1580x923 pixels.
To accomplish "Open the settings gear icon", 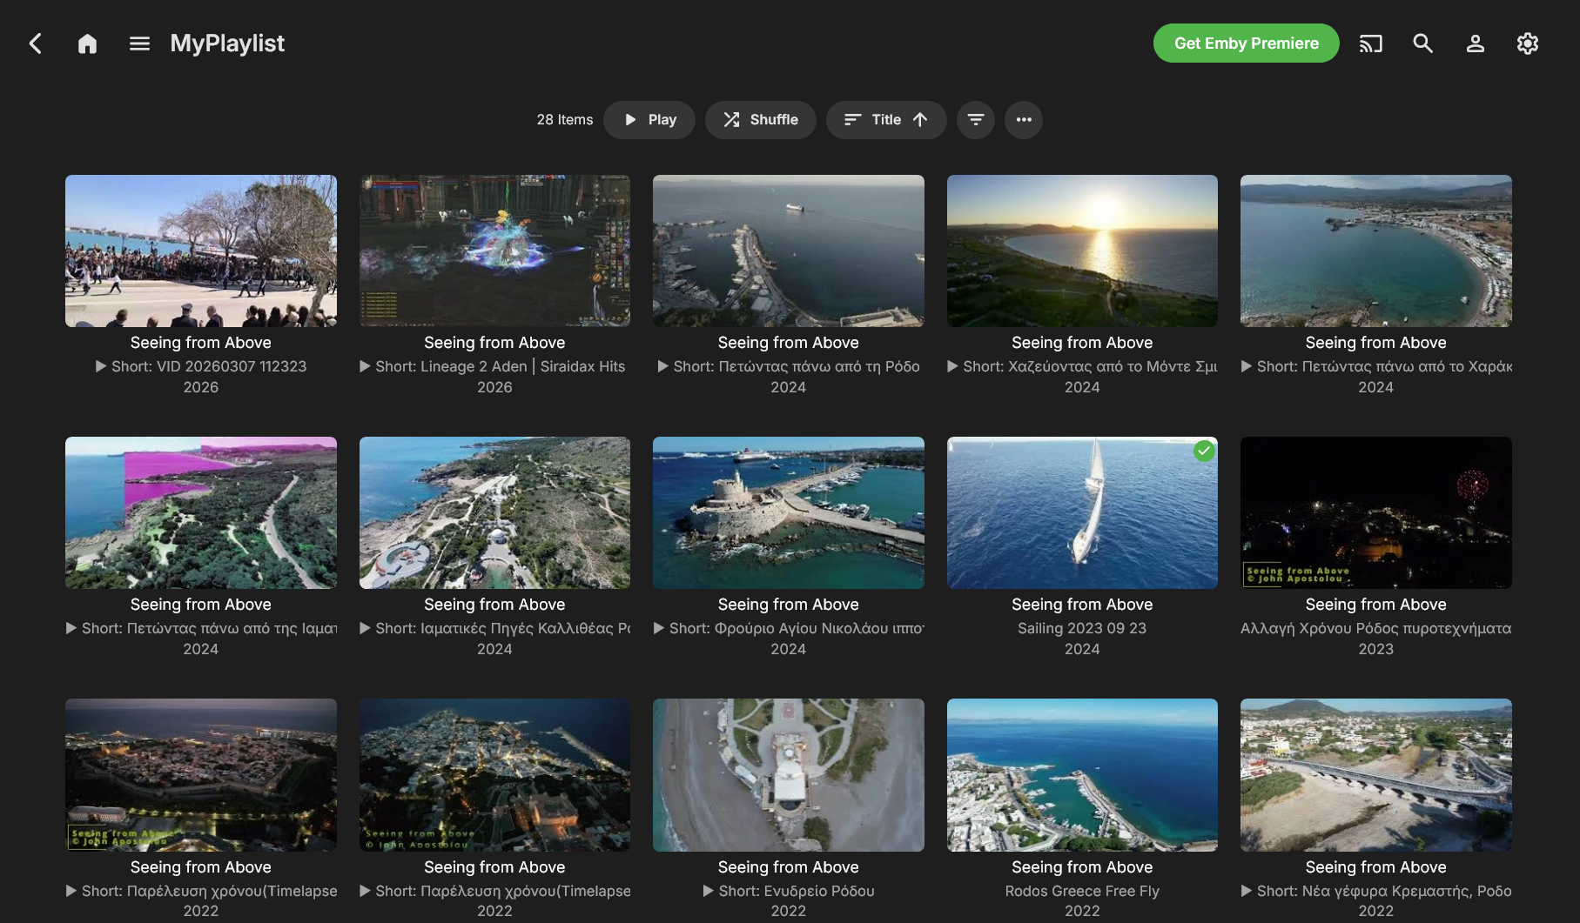I will 1527,43.
